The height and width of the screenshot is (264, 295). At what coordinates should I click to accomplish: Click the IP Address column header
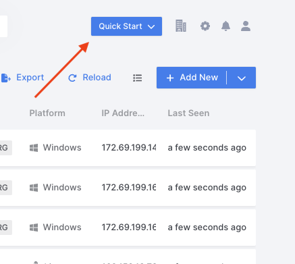click(x=123, y=113)
